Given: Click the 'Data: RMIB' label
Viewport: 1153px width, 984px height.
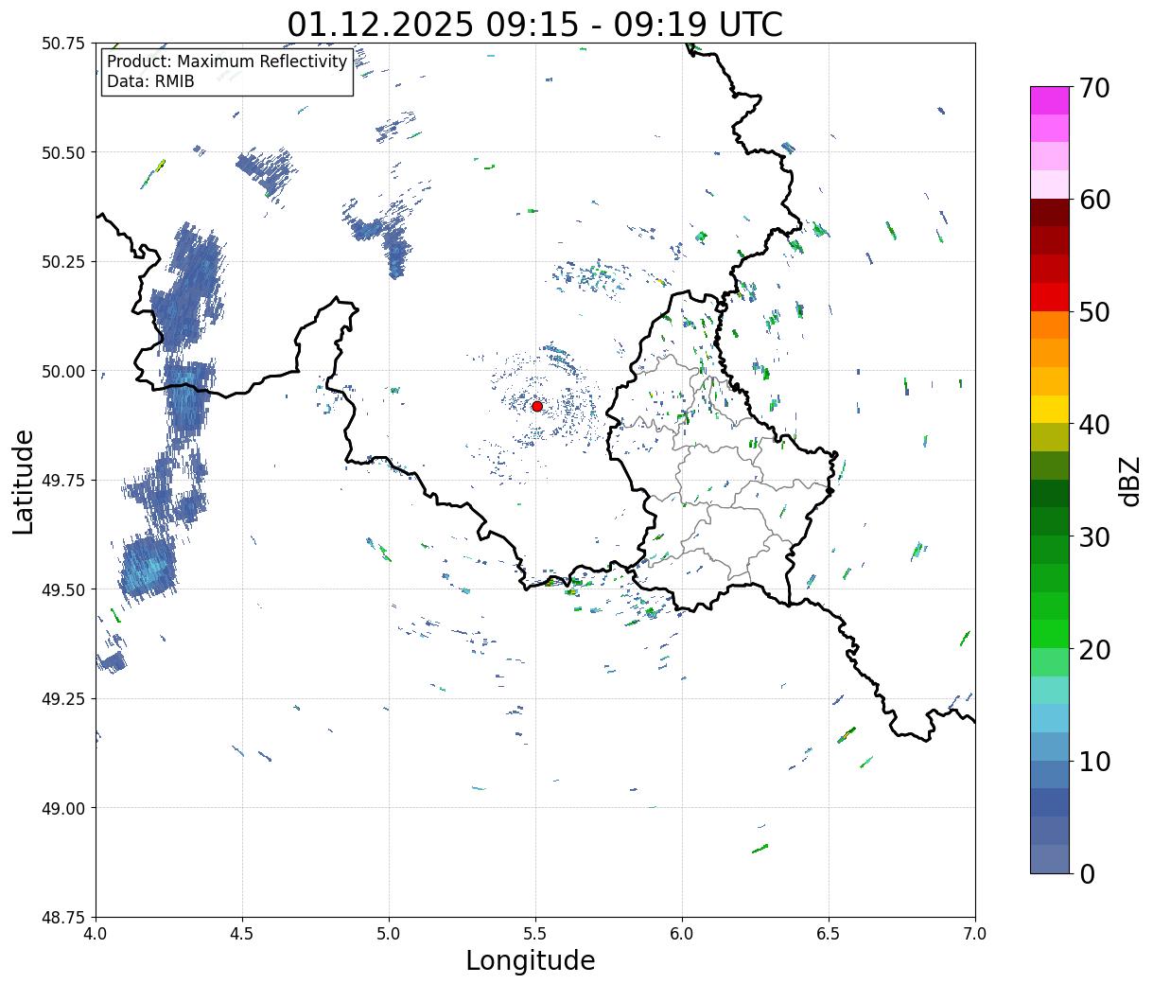Looking at the screenshot, I should [150, 81].
